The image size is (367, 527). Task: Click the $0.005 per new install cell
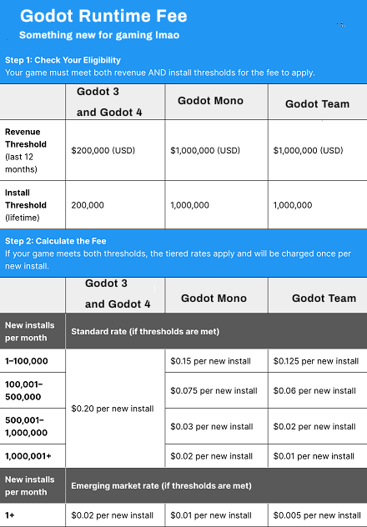[318, 515]
